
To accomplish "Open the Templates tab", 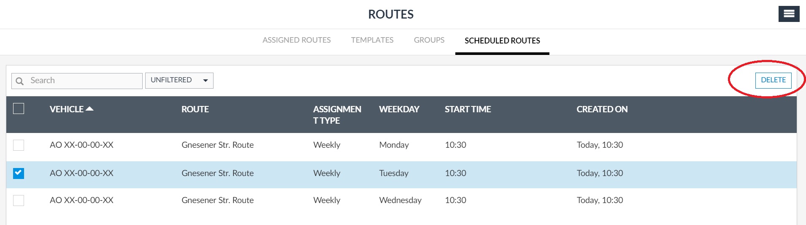I will [x=372, y=40].
